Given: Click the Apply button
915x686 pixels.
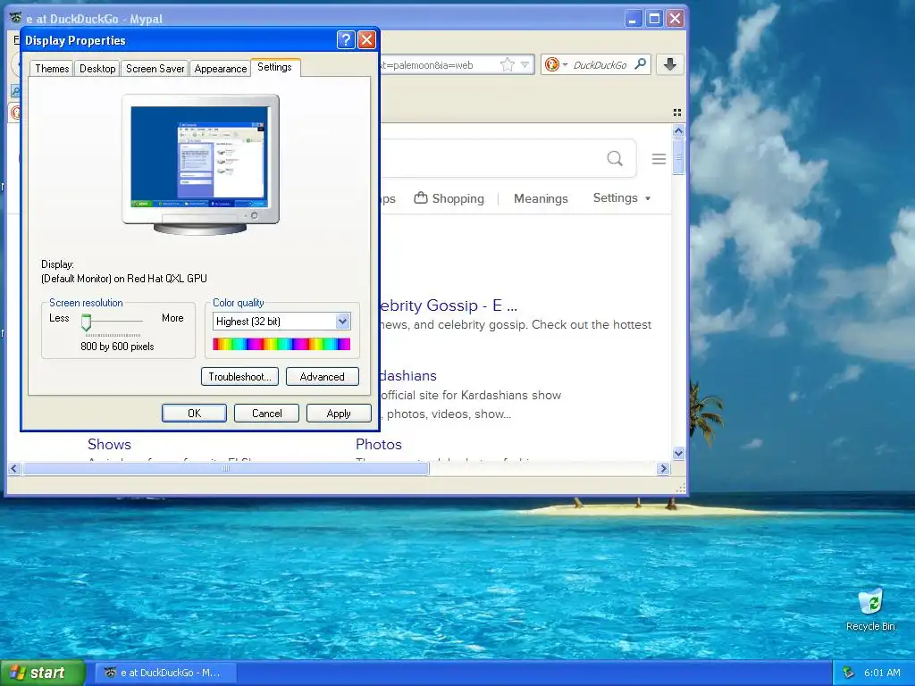Looking at the screenshot, I should coord(339,413).
